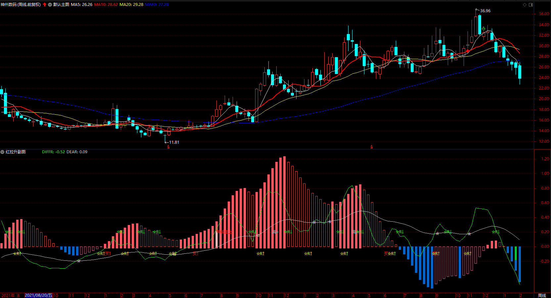Select the MA20: 29.28 readout
551x298 pixels.
click(131, 5)
